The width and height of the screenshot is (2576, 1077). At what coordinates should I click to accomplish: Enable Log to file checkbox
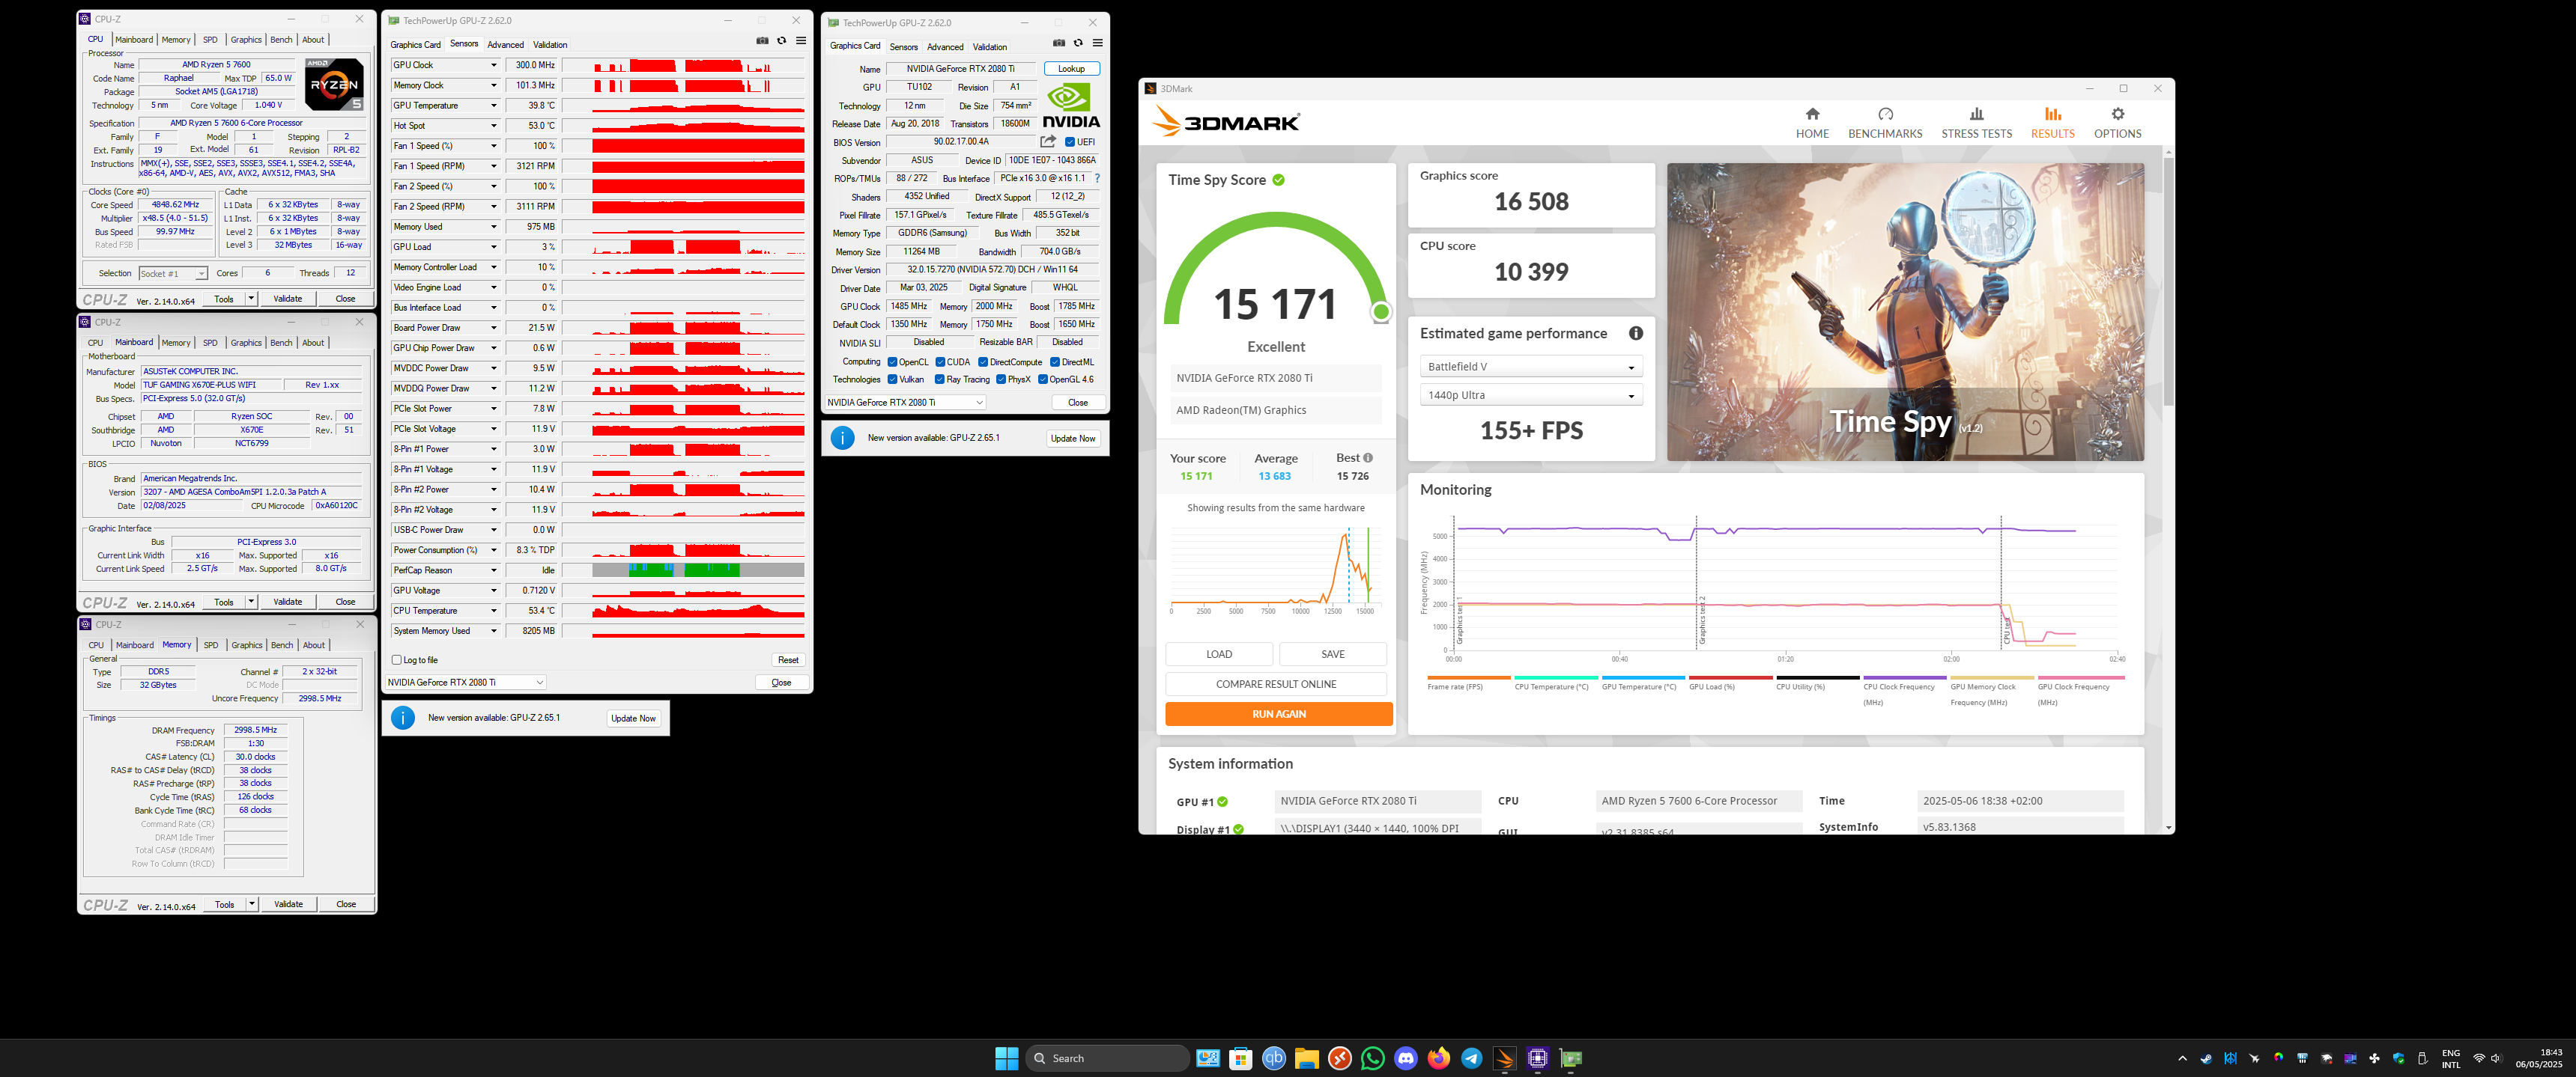pyautogui.click(x=397, y=659)
